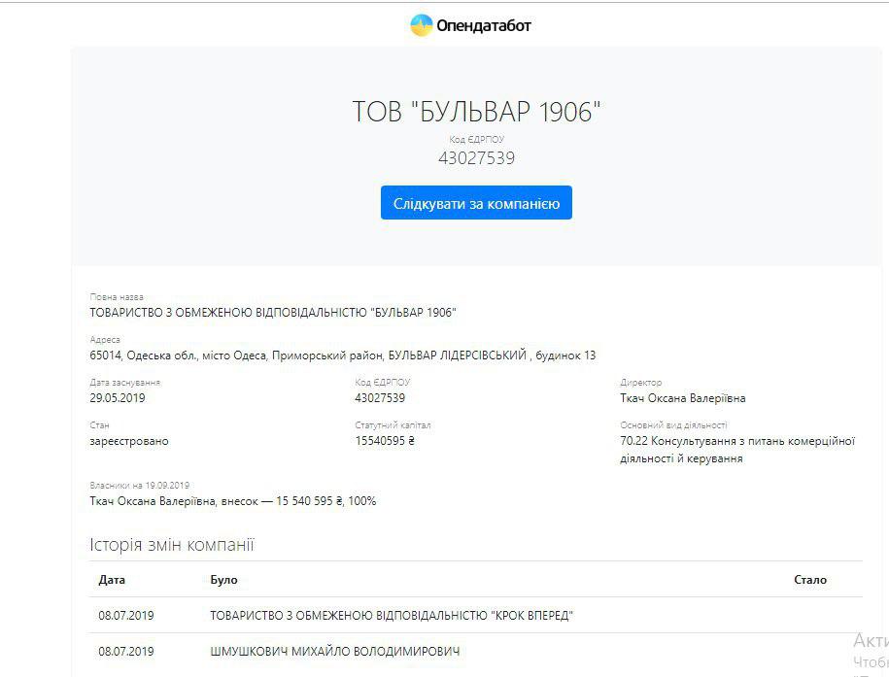Click the Було column header
Screen dimensions: 889x677
pos(224,580)
